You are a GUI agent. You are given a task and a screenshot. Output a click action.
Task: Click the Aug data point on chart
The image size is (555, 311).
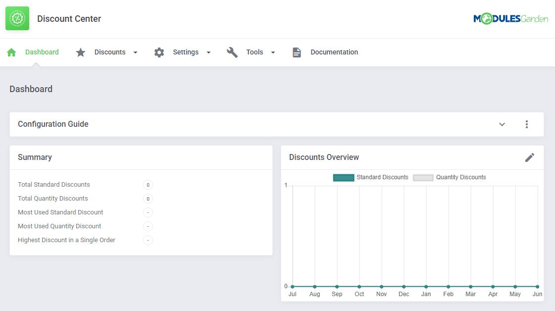click(x=315, y=287)
